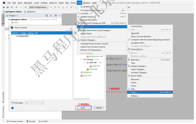Click the origin remote link
Viewport: 196px width, 124px height.
[x=24, y=33]
